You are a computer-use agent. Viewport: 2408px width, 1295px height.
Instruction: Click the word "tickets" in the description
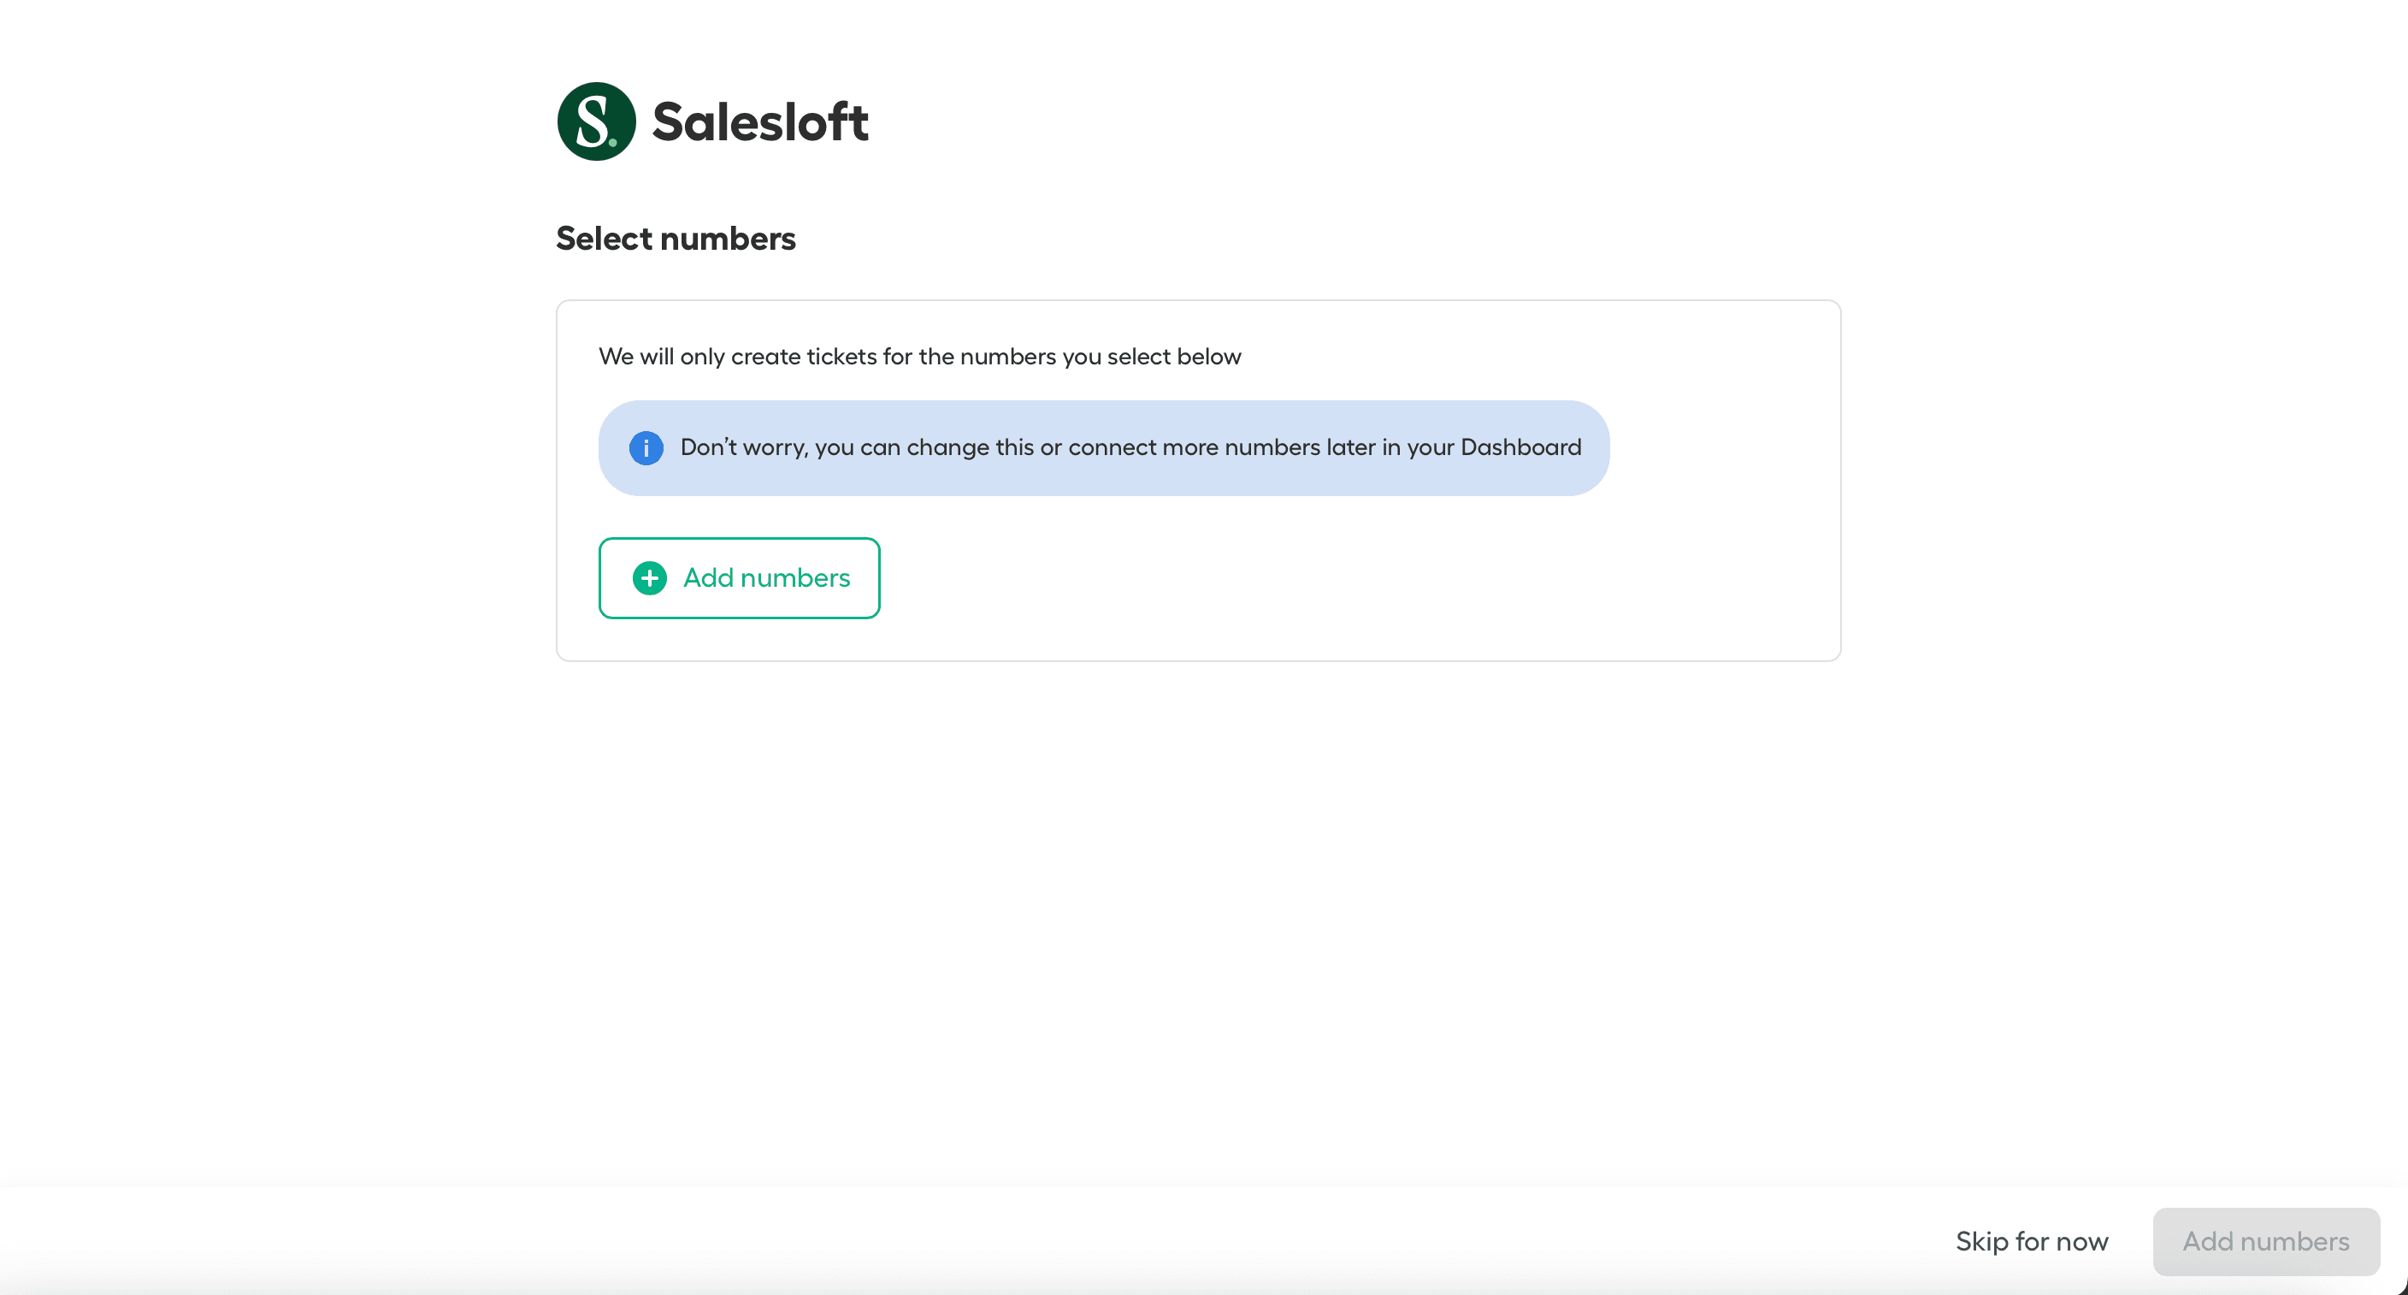tap(841, 356)
